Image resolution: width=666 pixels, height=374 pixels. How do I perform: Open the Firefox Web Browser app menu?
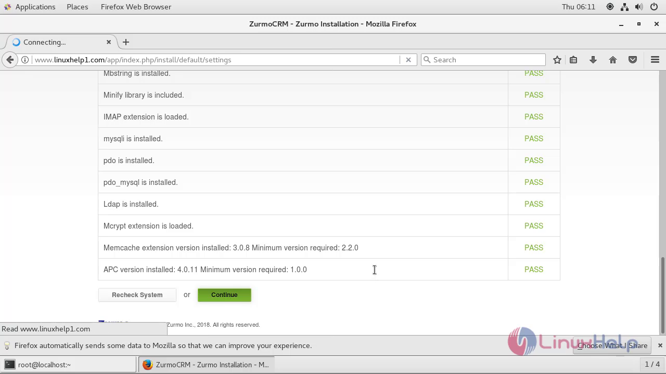coord(136,7)
